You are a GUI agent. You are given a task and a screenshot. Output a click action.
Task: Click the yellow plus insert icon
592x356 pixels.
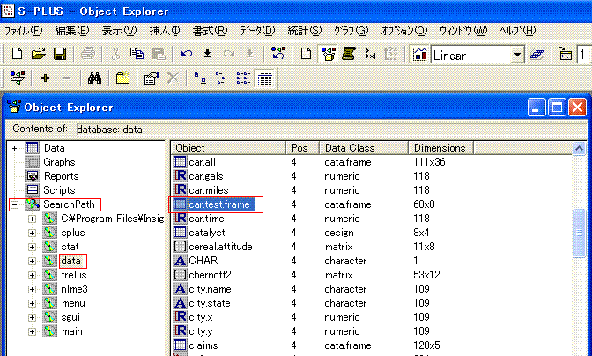[45, 78]
